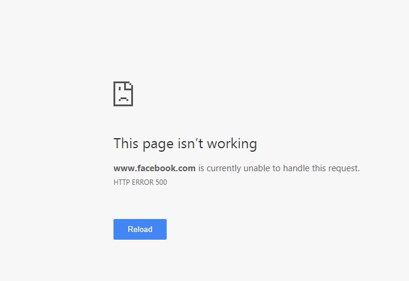409x281 pixels.
Task: Click the frowning mouth on the page icon
Action: tap(124, 99)
